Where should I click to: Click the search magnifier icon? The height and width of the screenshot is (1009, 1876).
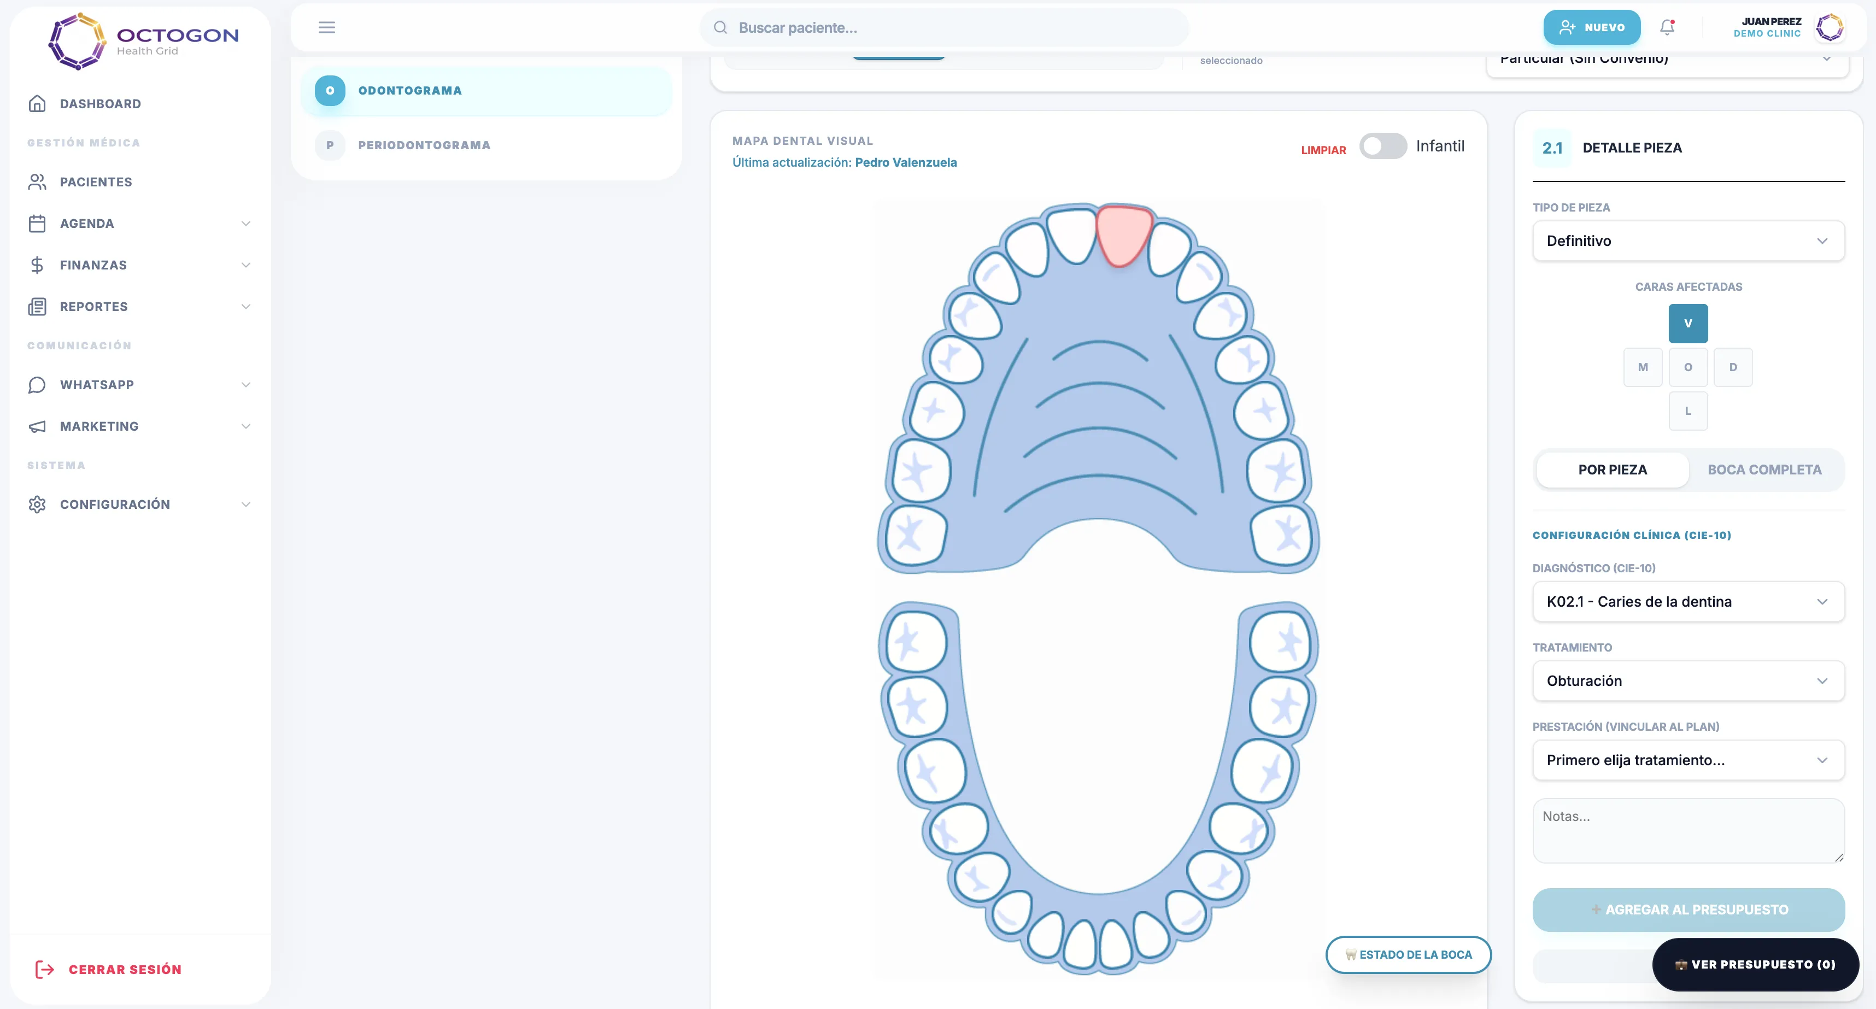coord(720,28)
